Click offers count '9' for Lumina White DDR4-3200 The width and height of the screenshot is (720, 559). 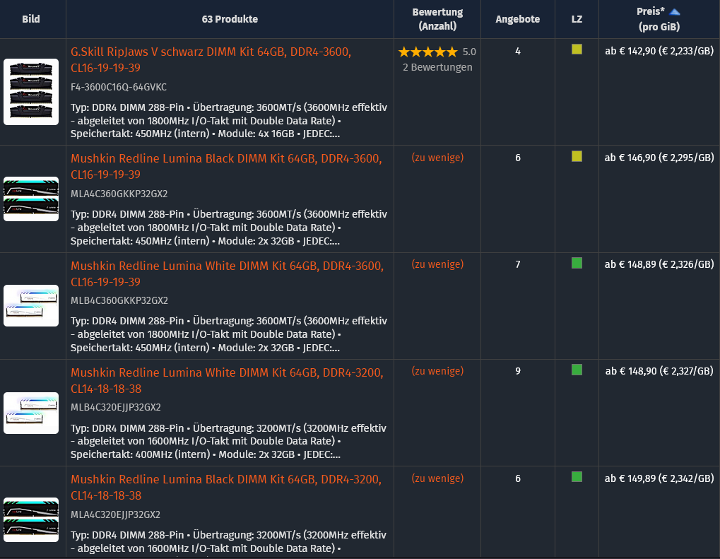click(x=517, y=371)
